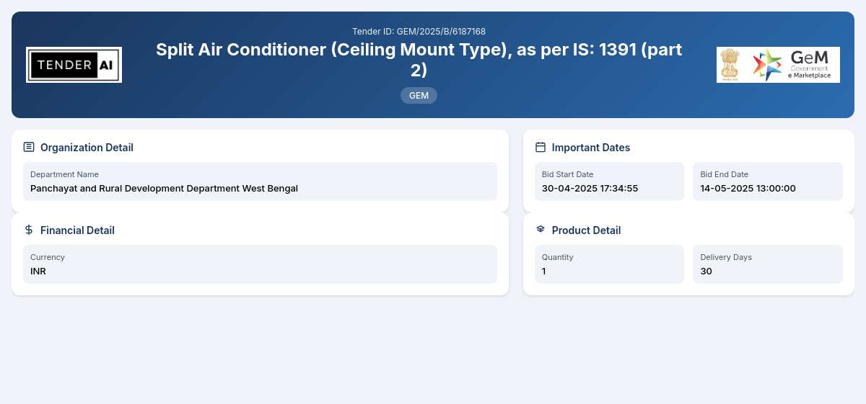Click the Bid Start Date field

pos(609,181)
